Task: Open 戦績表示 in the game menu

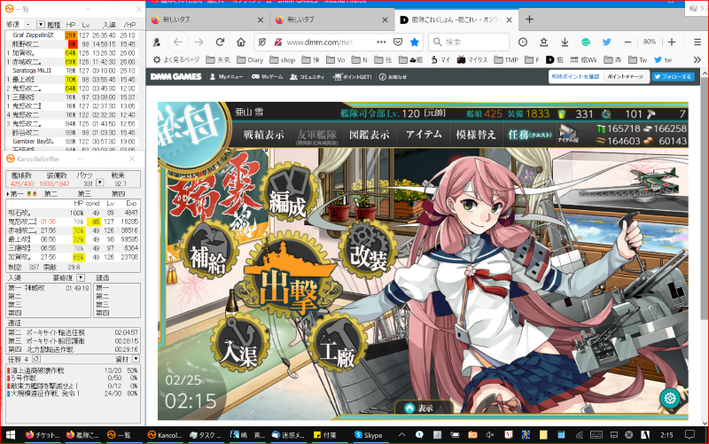Action: [x=263, y=135]
